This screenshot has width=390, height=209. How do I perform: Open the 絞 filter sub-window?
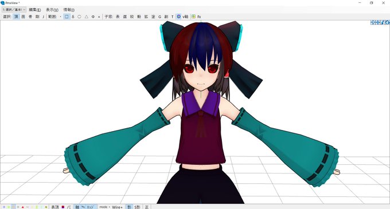coord(132,17)
